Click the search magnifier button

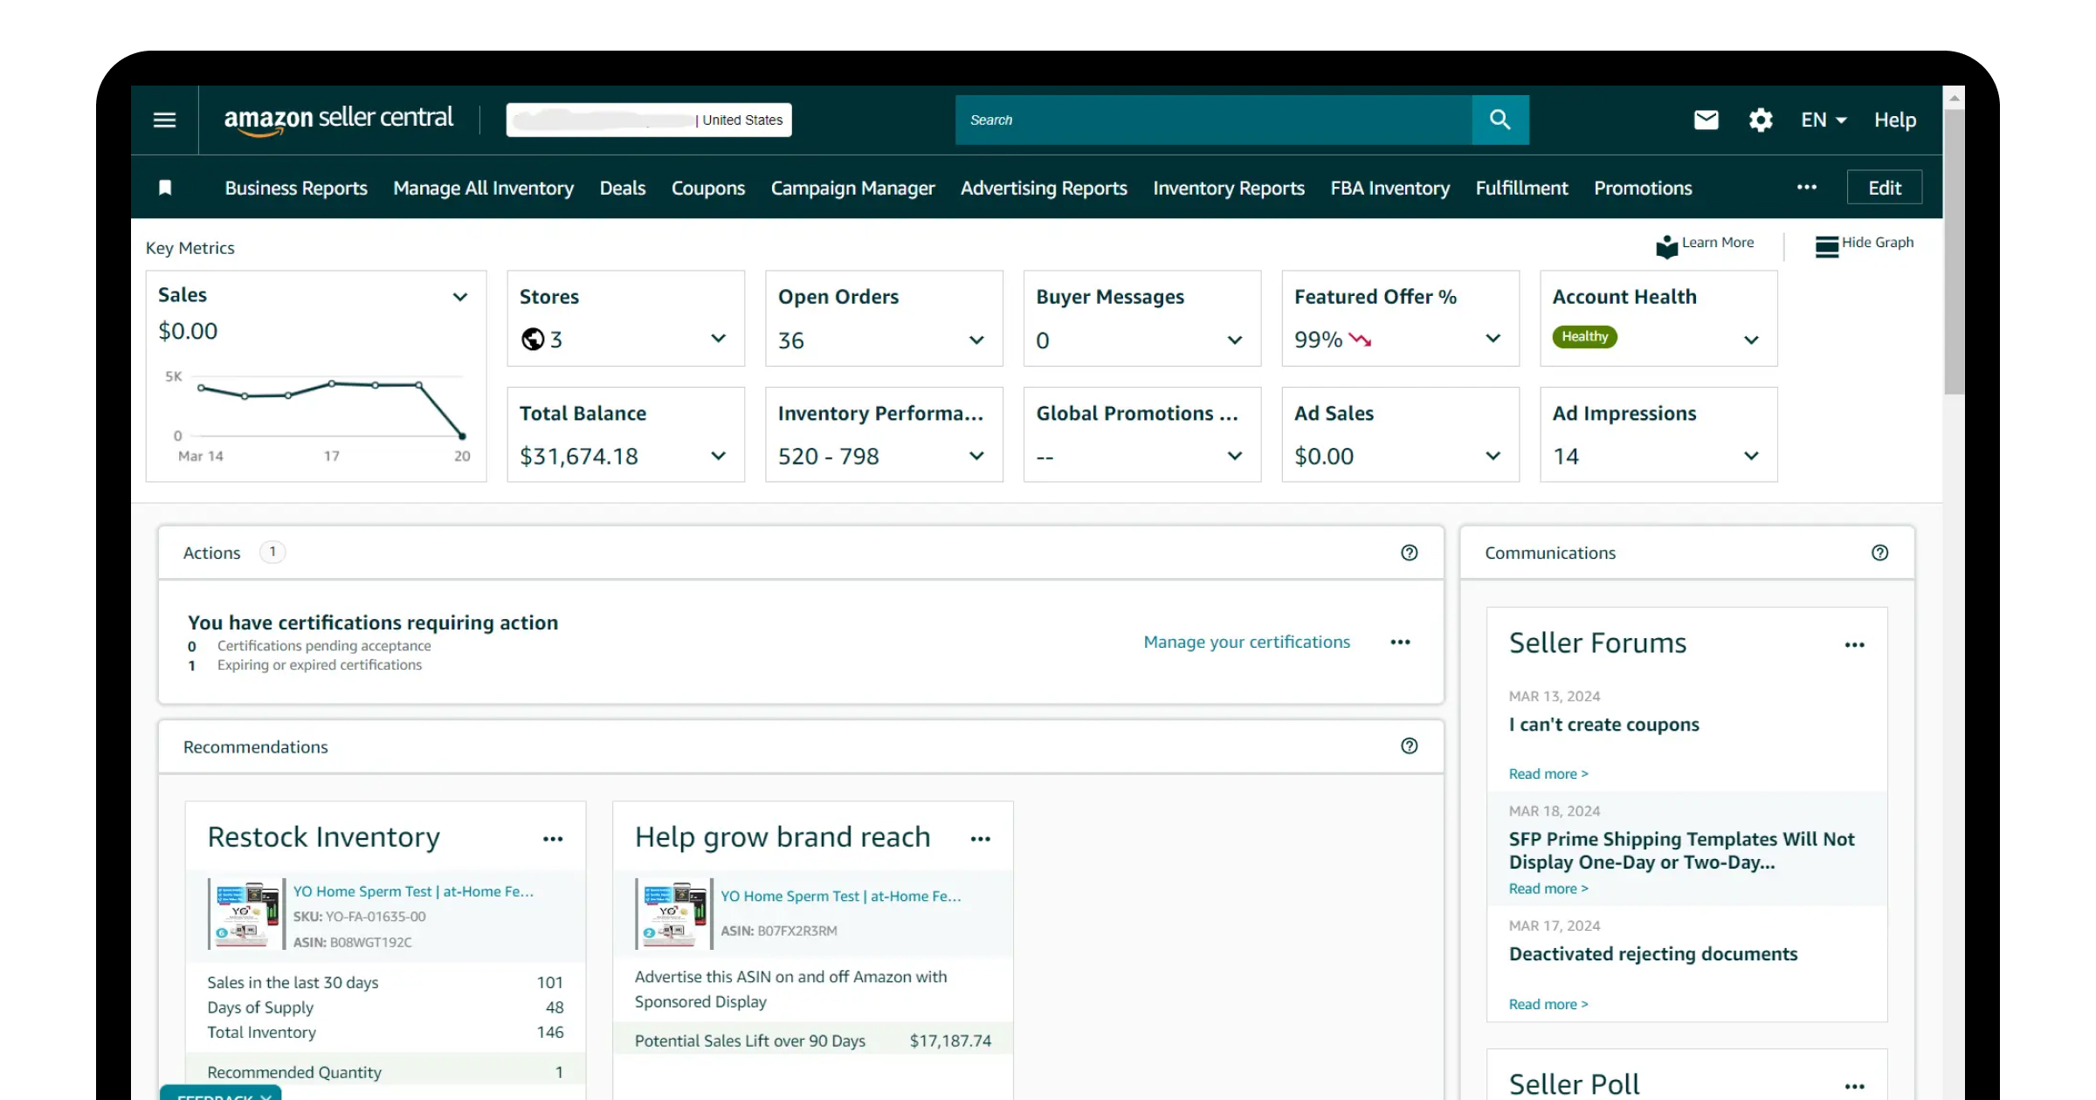click(x=1500, y=120)
